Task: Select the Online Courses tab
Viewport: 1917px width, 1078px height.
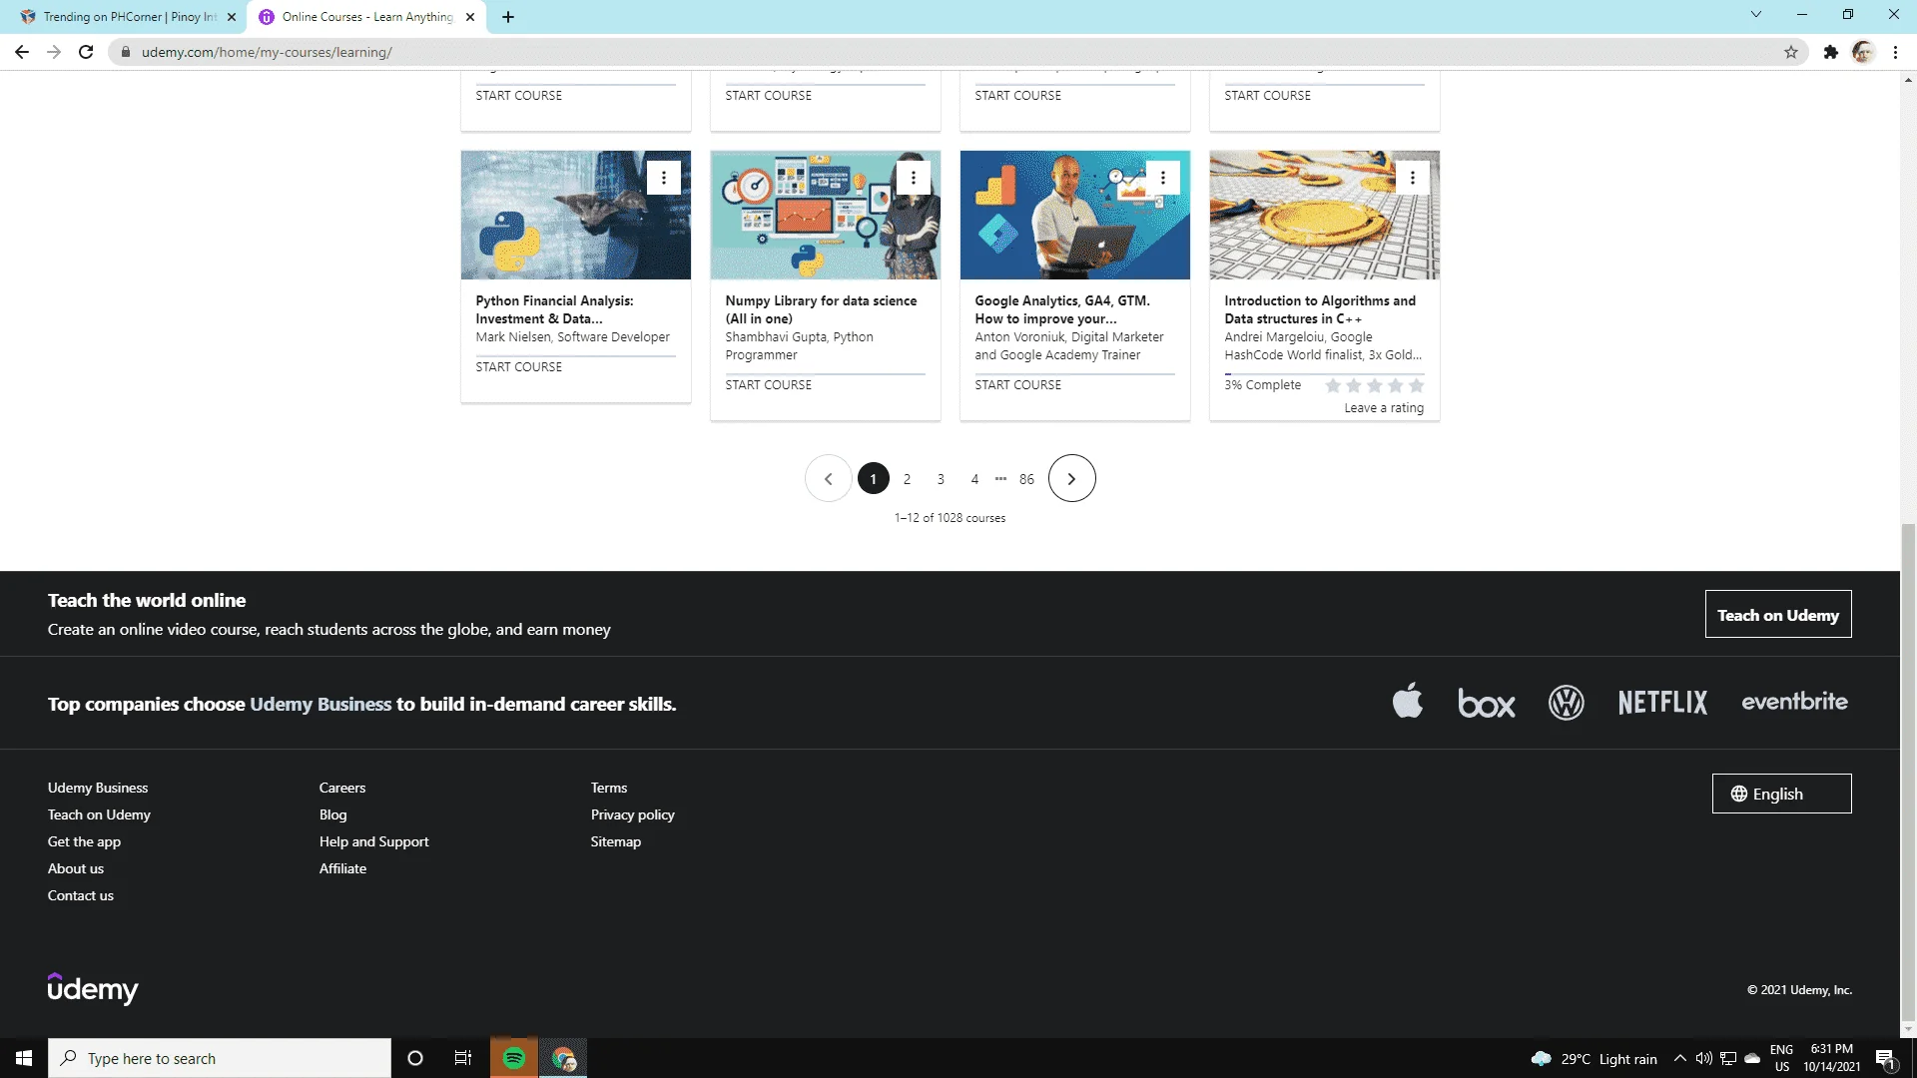Action: point(366,17)
